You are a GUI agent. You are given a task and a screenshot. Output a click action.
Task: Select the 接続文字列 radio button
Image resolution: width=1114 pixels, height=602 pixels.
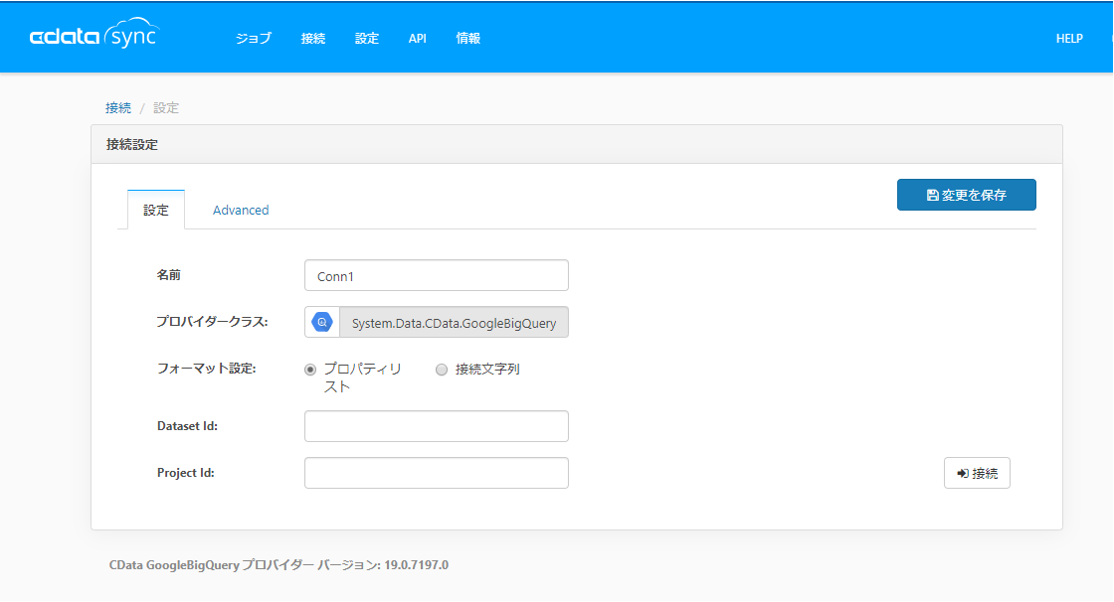[441, 370]
